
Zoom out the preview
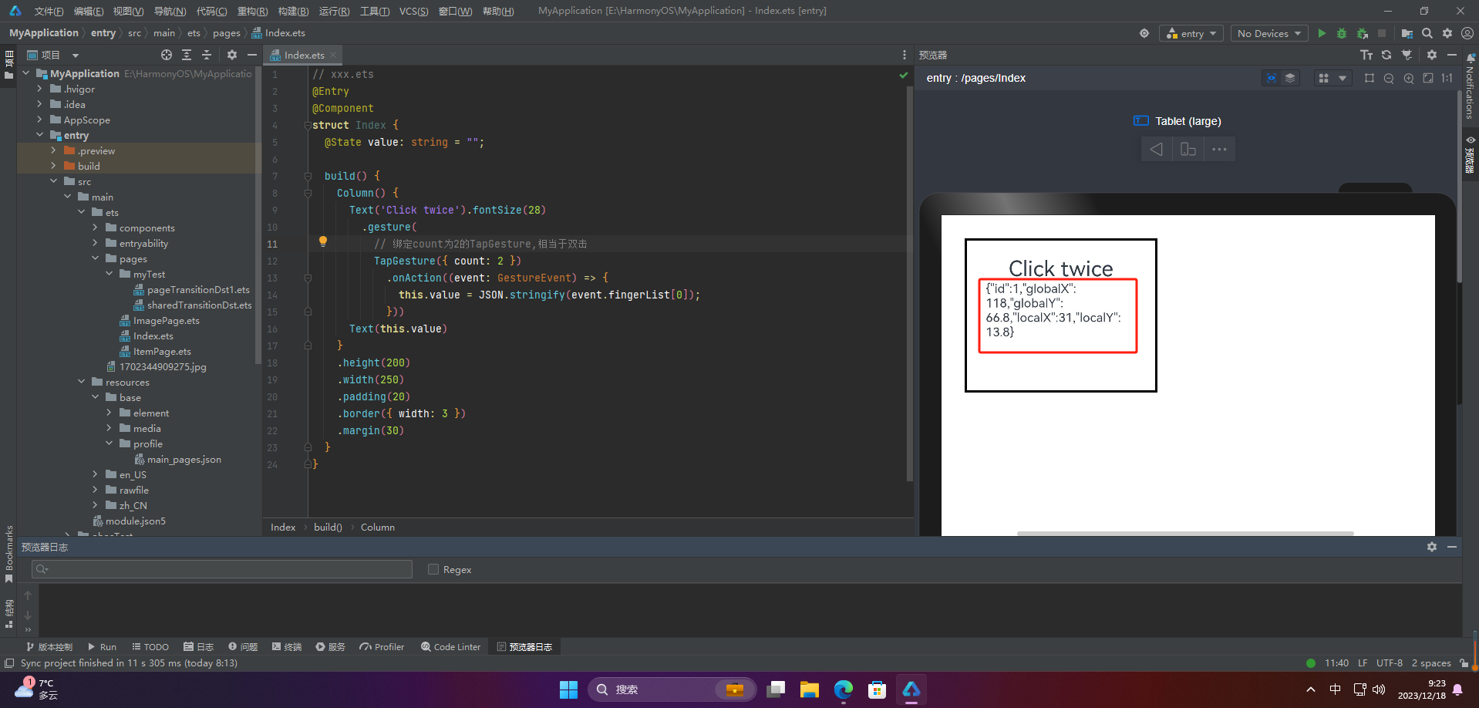tap(1389, 78)
